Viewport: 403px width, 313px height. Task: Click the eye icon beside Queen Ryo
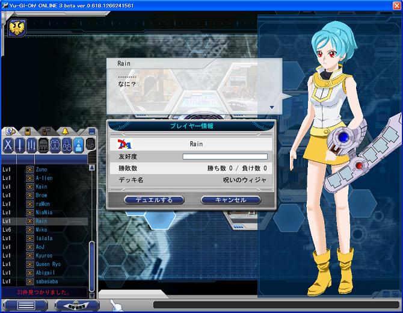pos(30,264)
